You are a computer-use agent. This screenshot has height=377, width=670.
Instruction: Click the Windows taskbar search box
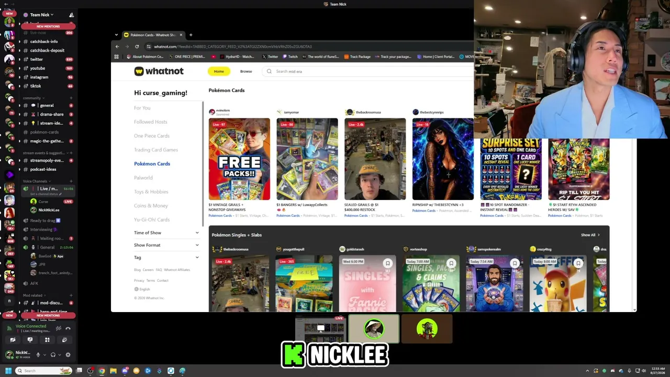(44, 371)
